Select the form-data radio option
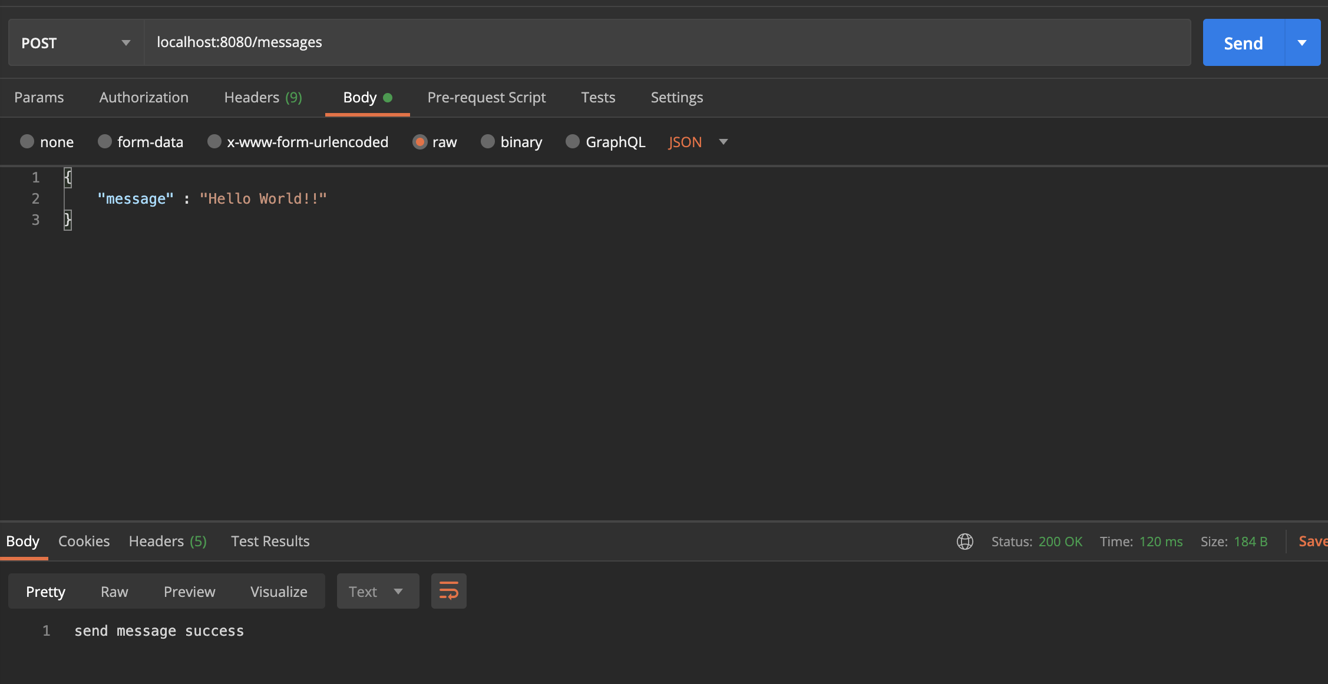Image resolution: width=1328 pixels, height=684 pixels. coord(105,142)
